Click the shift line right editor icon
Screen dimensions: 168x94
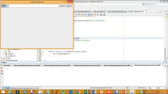(x=91, y=15)
